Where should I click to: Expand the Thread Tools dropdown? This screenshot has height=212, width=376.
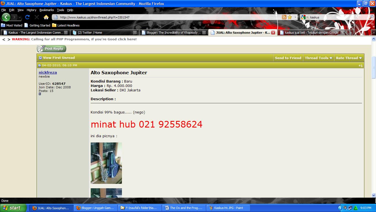(x=318, y=58)
